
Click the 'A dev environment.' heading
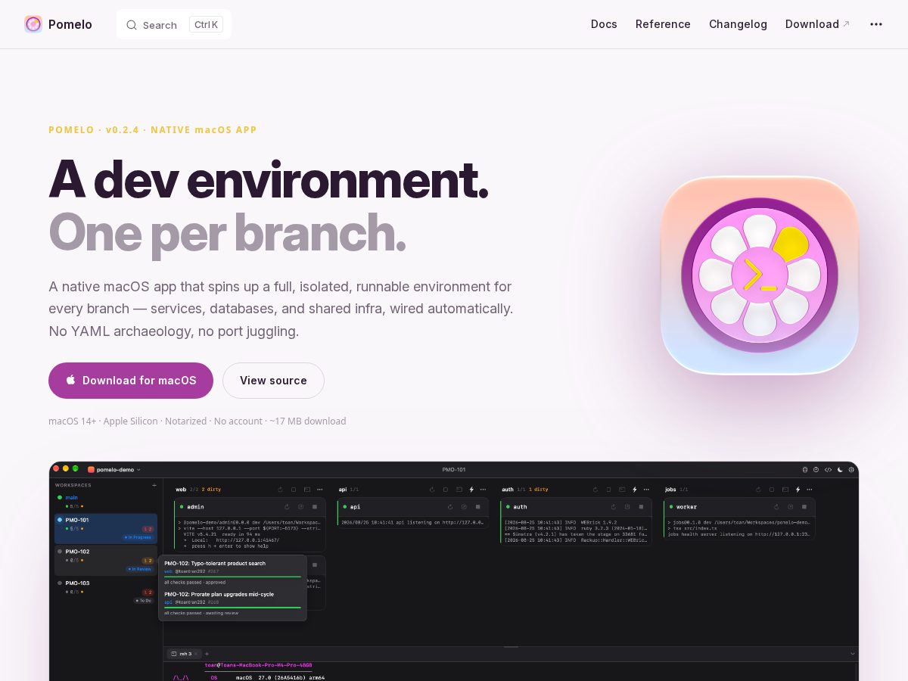coord(269,179)
